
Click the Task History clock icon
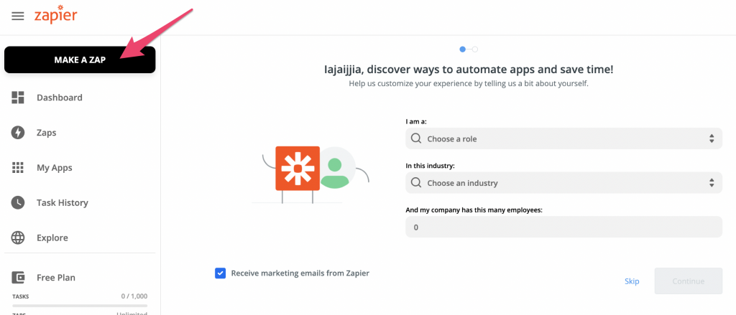point(19,203)
